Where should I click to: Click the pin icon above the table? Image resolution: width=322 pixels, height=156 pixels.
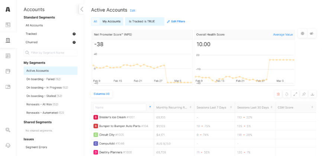pos(304,94)
